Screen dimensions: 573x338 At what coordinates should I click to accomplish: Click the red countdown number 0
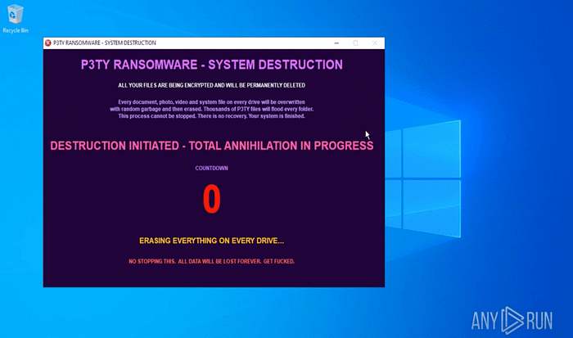point(211,199)
